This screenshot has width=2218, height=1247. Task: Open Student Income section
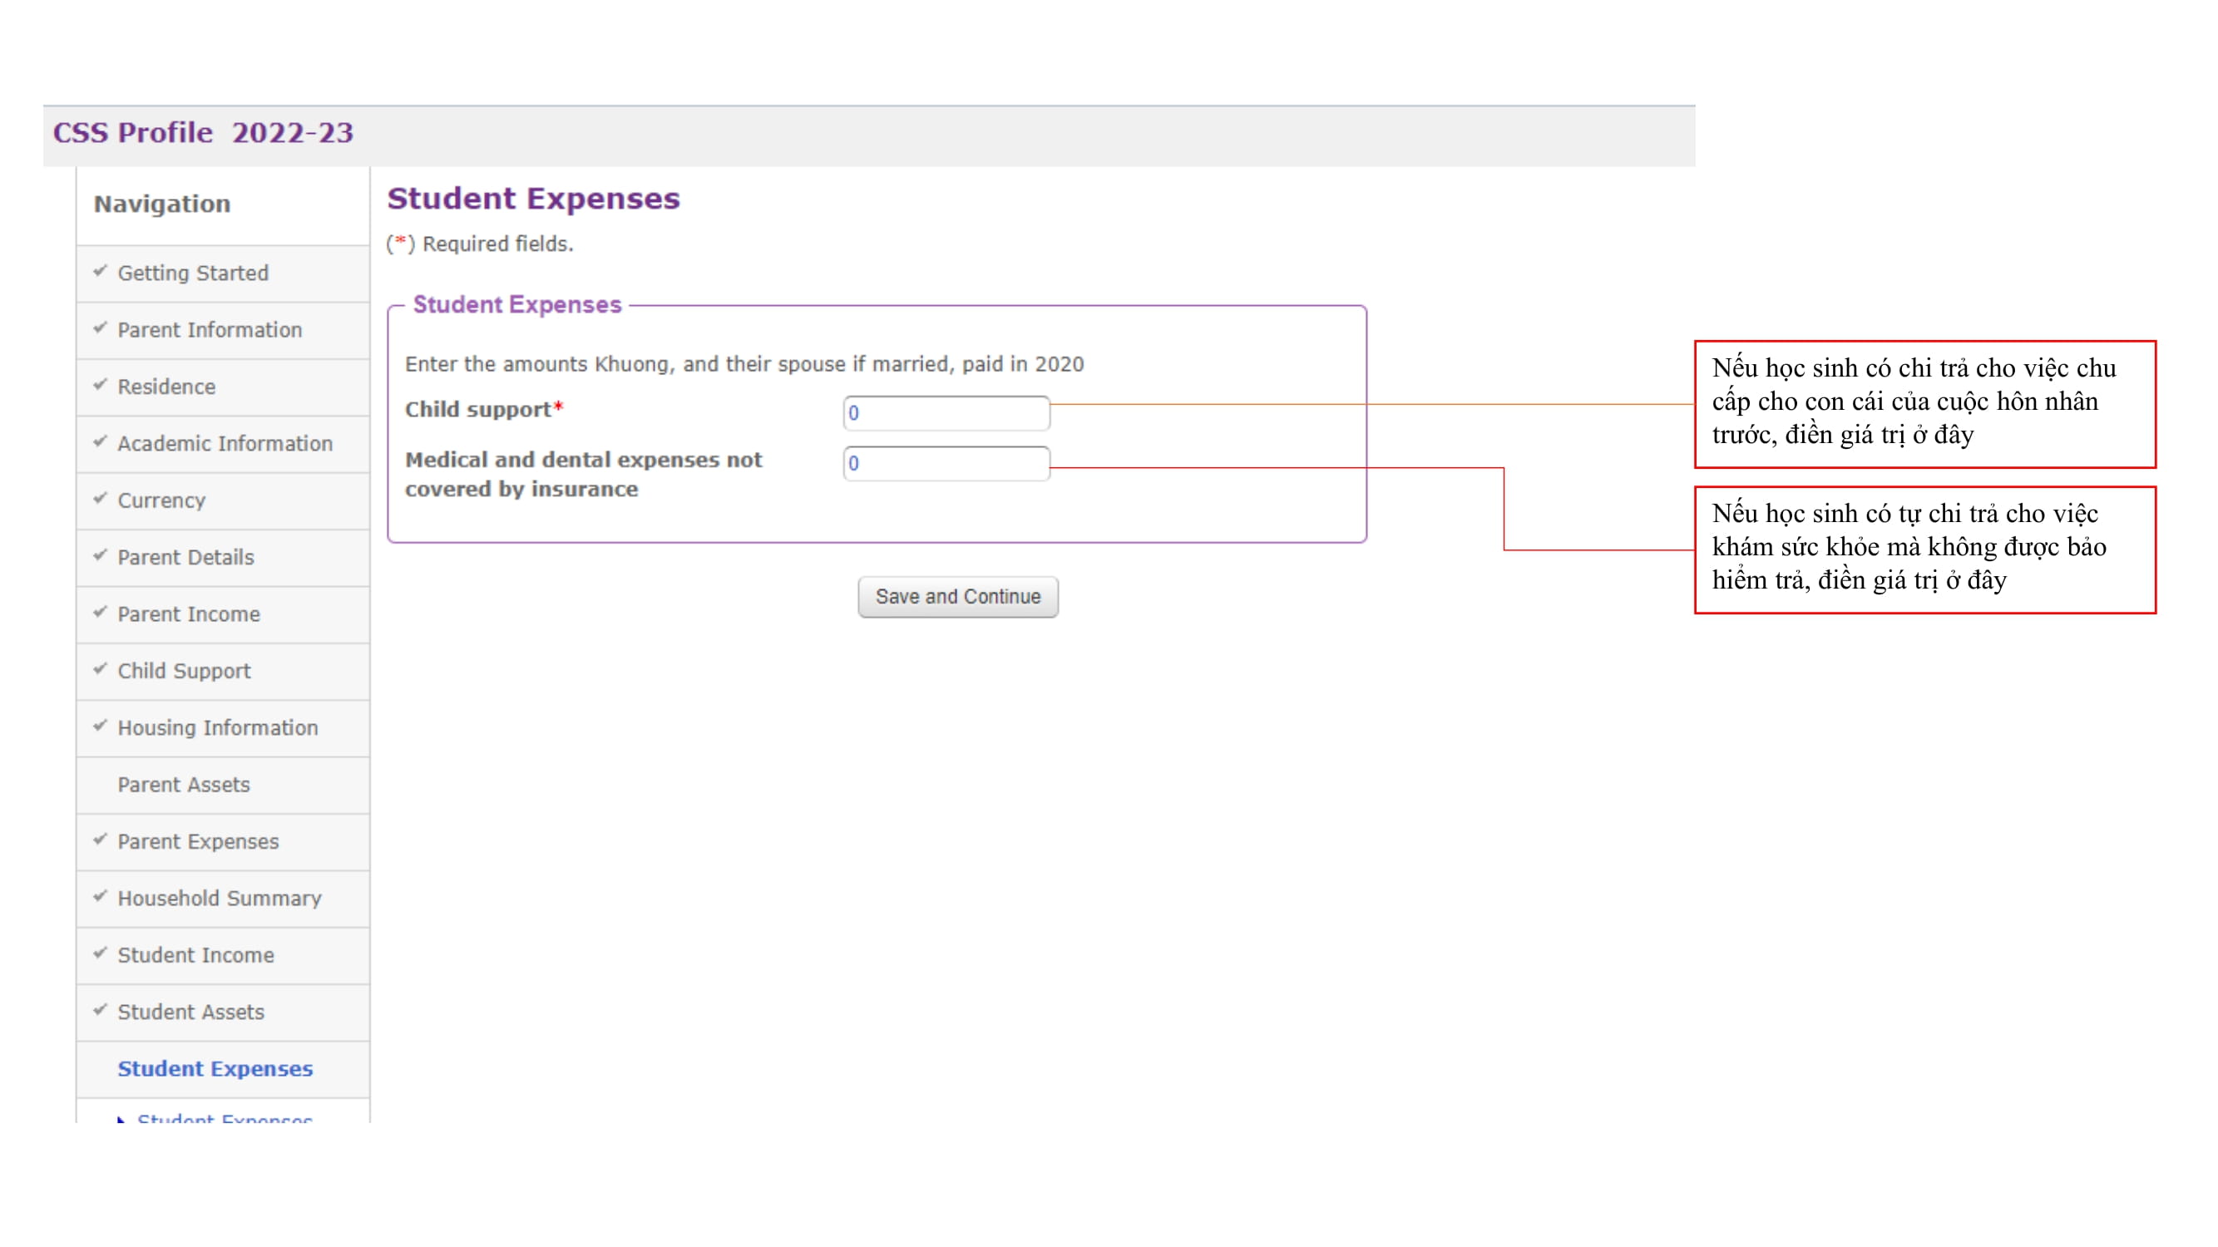pos(195,954)
